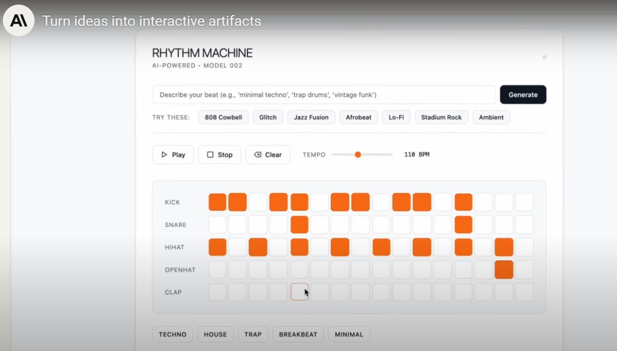Screen dimensions: 617x351
Task: Select the Stadium Rock suggestion
Action: tap(441, 117)
